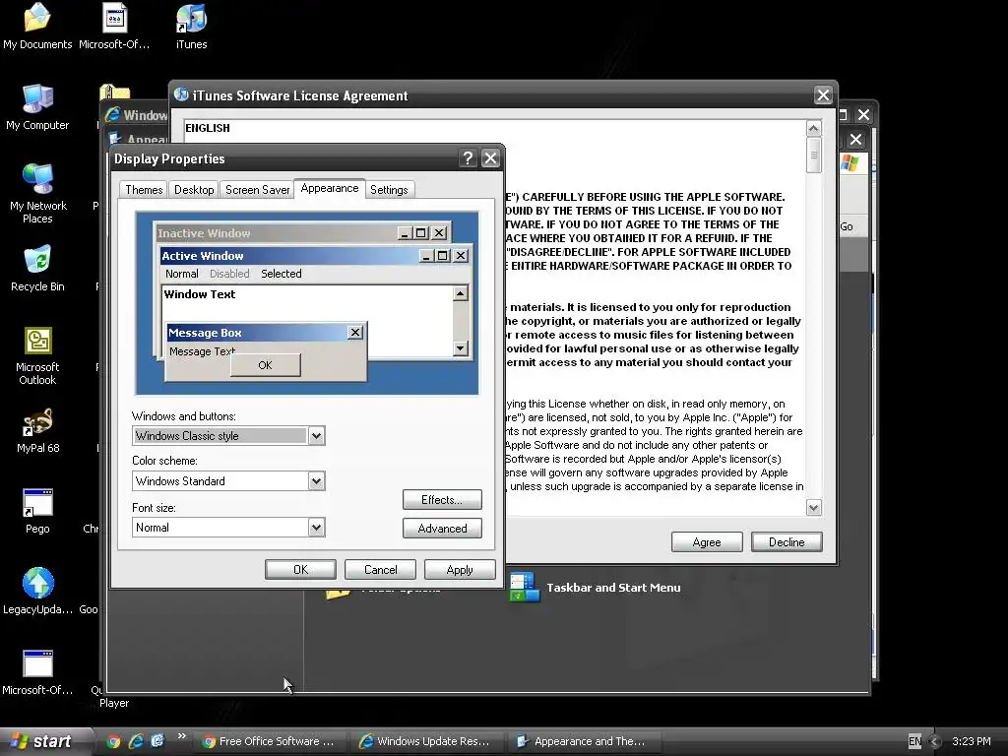Open the Desktop tab
This screenshot has width=1008, height=756.
coord(194,190)
